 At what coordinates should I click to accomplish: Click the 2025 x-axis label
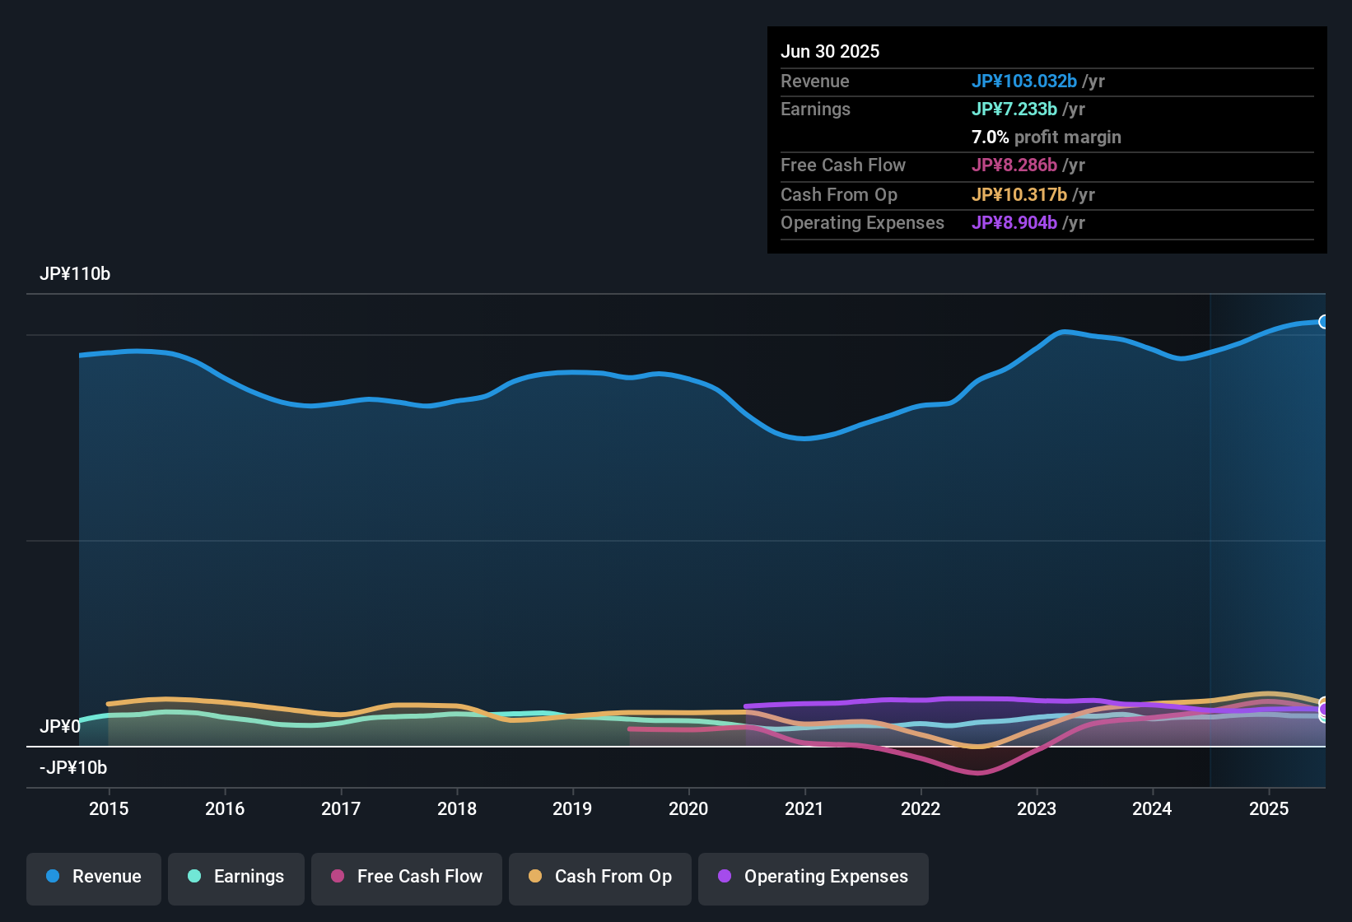1269,808
